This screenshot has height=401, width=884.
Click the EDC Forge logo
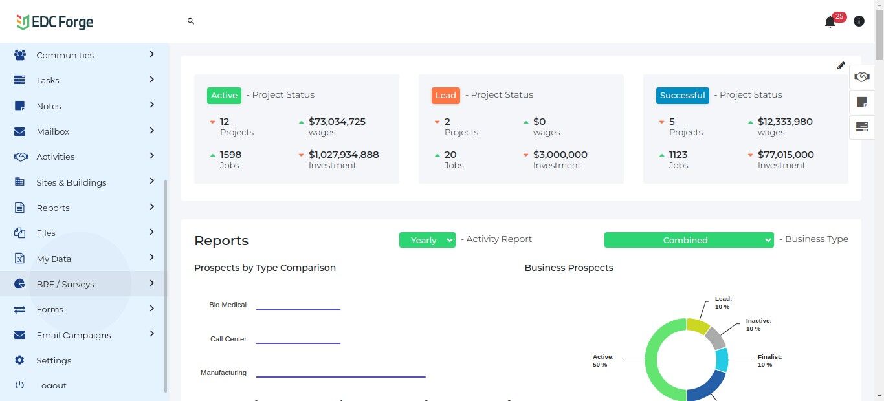(55, 22)
